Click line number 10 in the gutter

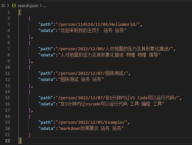pyautogui.click(x=7, y=67)
